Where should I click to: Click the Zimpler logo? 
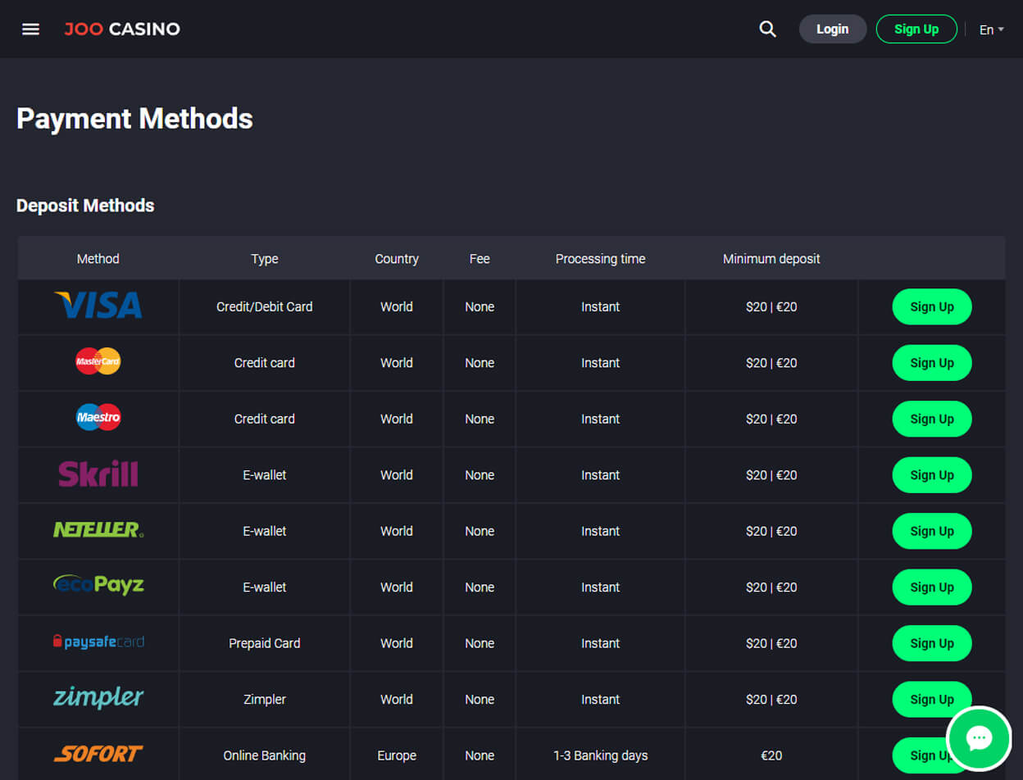click(98, 698)
